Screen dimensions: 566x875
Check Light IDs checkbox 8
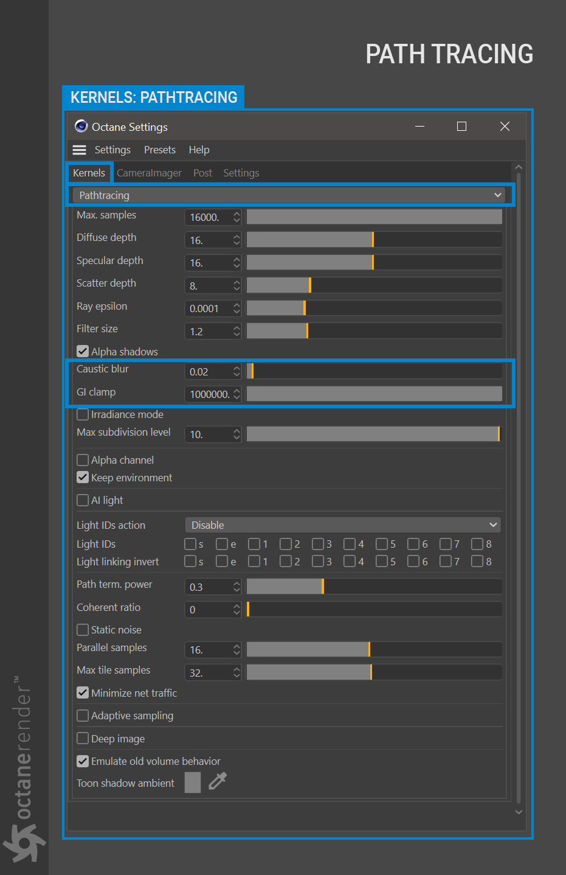point(477,544)
